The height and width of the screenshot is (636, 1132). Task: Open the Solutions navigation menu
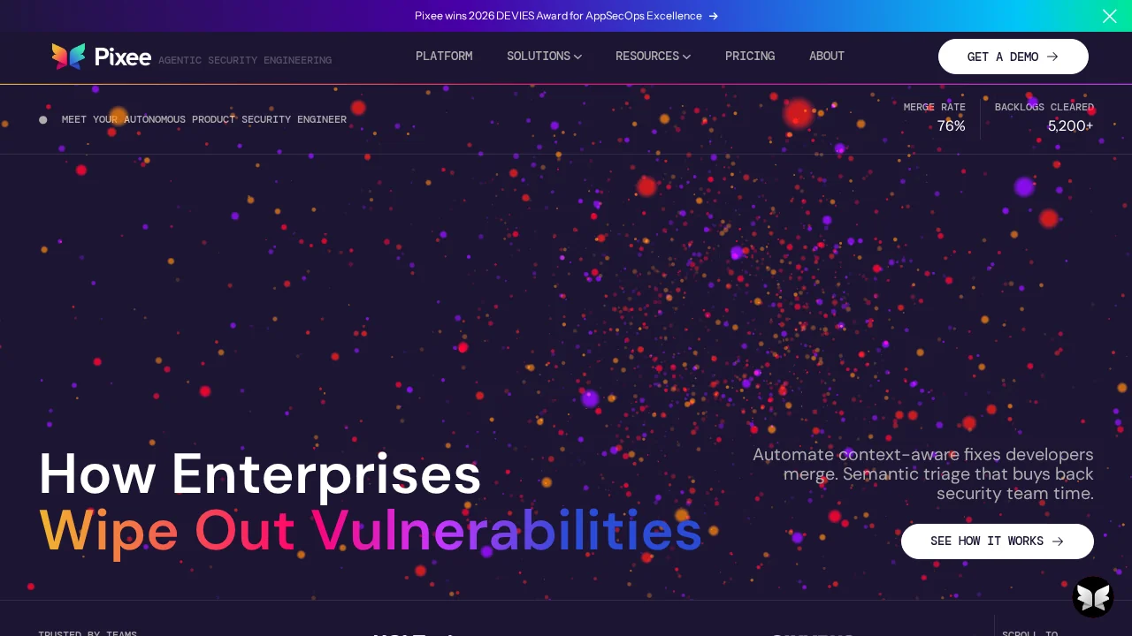[x=538, y=57]
